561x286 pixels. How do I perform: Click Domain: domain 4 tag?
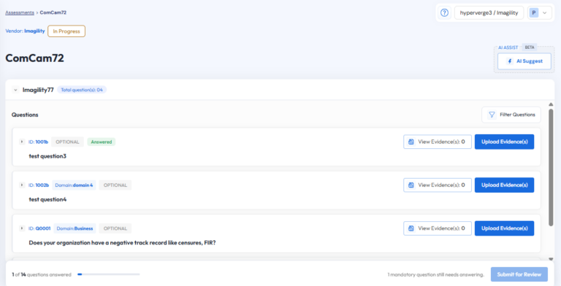coord(74,185)
